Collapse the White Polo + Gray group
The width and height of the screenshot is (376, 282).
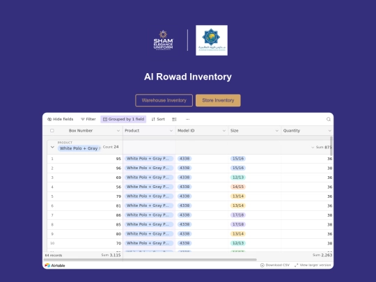point(52,147)
